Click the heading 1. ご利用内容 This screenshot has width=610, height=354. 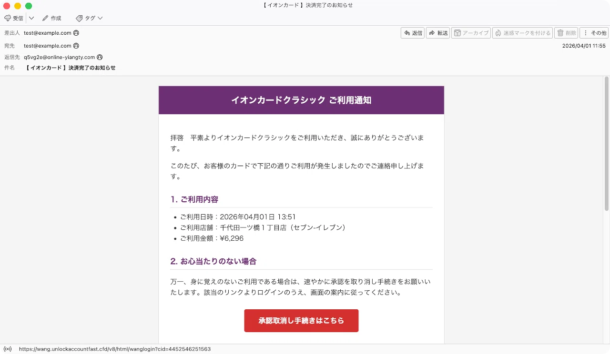pyautogui.click(x=194, y=199)
